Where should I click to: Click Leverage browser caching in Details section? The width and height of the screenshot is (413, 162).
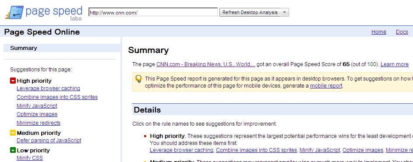click(181, 150)
